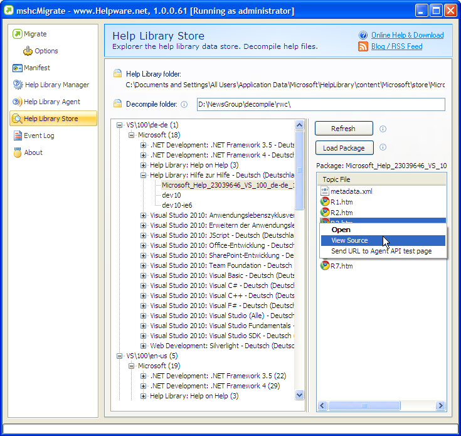
Task: Expand Visual Studio 2010: Visual F# node
Action: coord(143,306)
